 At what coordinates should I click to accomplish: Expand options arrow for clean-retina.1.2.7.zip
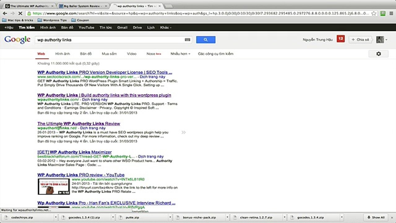pos(285,217)
